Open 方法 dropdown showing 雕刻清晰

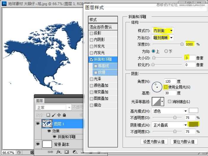tap(163, 37)
